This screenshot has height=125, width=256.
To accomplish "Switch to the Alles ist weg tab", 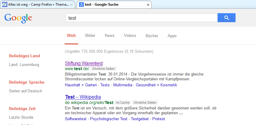I will point(38,4).
